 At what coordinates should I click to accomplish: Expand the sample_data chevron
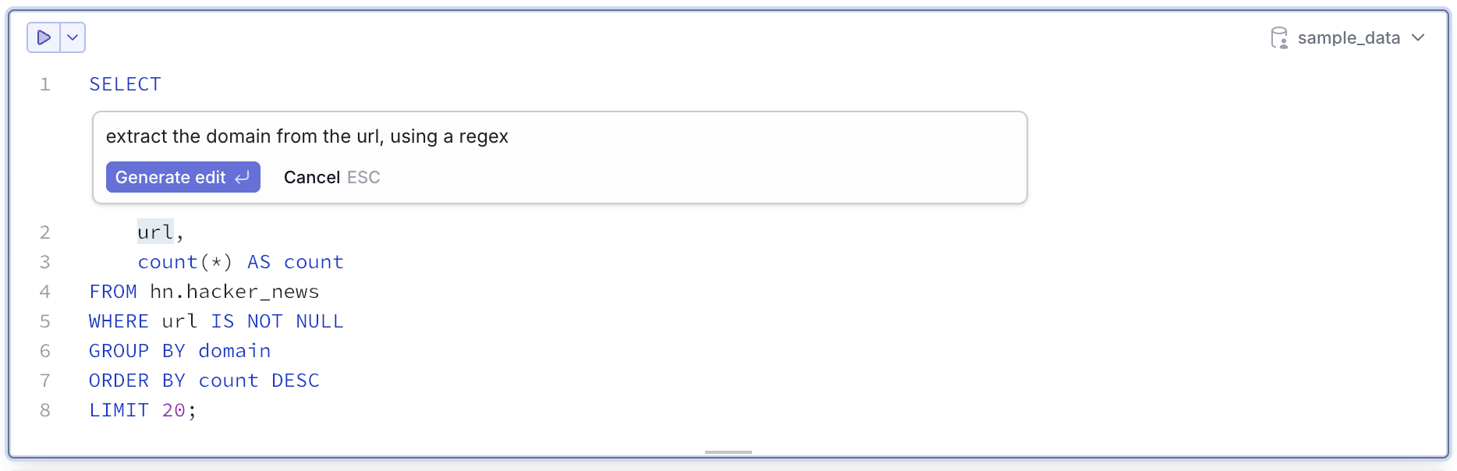pyautogui.click(x=1419, y=37)
